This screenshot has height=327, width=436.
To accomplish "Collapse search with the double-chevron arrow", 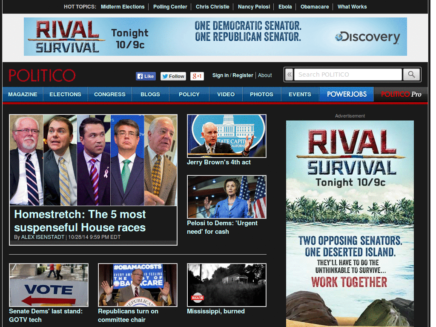I will (290, 75).
